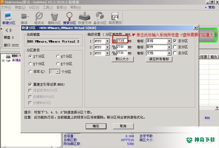
Task: Click partition 3 size input field
Action: point(122,53)
